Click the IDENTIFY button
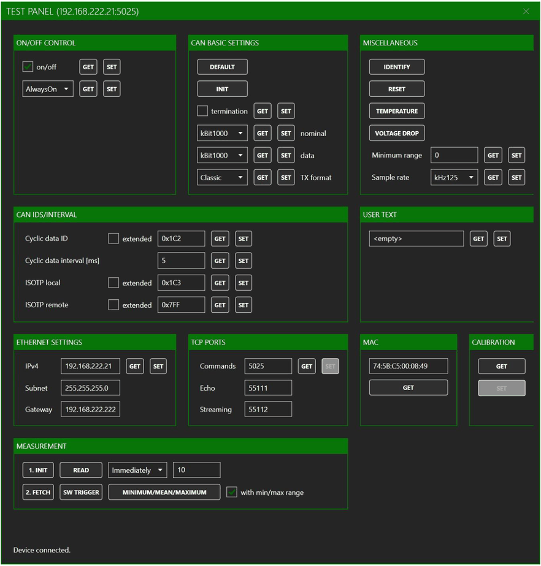 pyautogui.click(x=396, y=67)
